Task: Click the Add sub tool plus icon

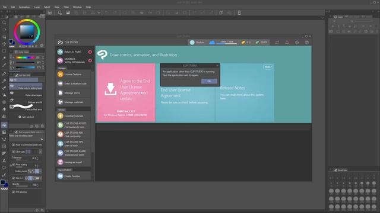Action: [x=20, y=117]
